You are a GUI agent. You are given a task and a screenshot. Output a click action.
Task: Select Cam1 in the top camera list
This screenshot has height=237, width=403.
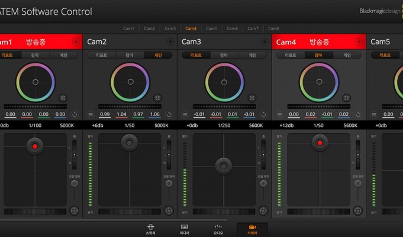(x=128, y=28)
